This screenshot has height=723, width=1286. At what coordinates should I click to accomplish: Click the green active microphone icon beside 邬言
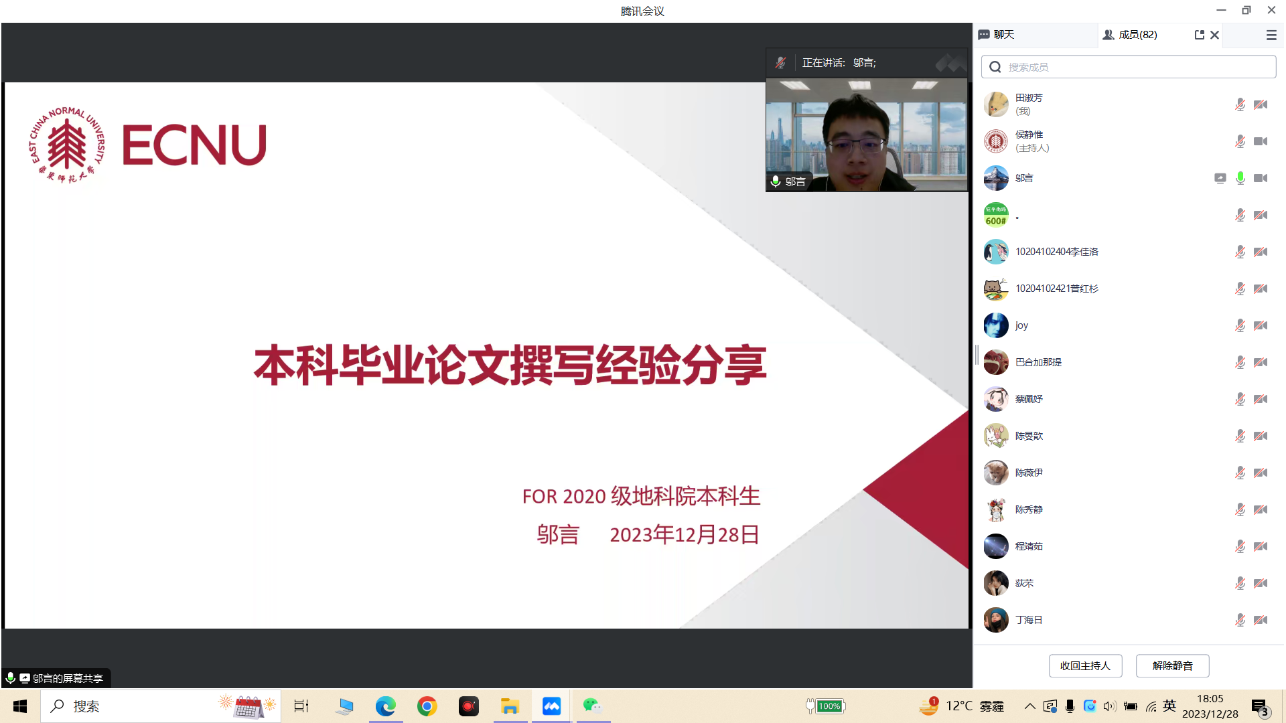tap(1240, 179)
